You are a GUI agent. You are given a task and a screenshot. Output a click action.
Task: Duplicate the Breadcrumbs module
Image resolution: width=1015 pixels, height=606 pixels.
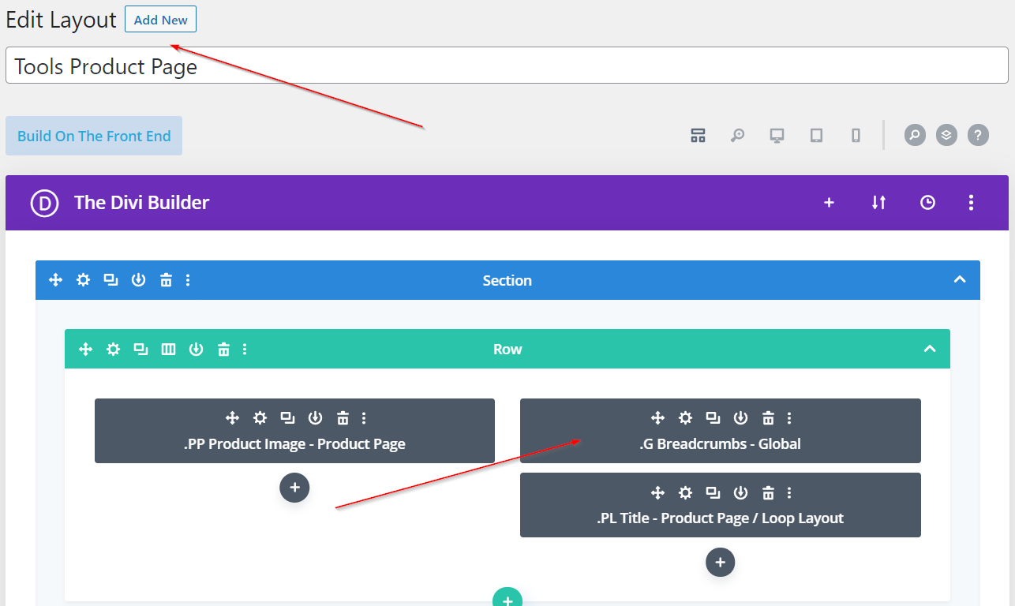point(713,418)
